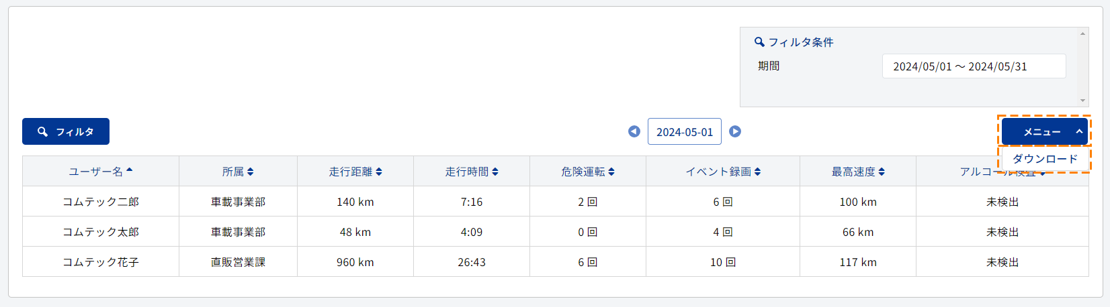
Task: Sort table by 走行時間 column
Action: pos(472,172)
